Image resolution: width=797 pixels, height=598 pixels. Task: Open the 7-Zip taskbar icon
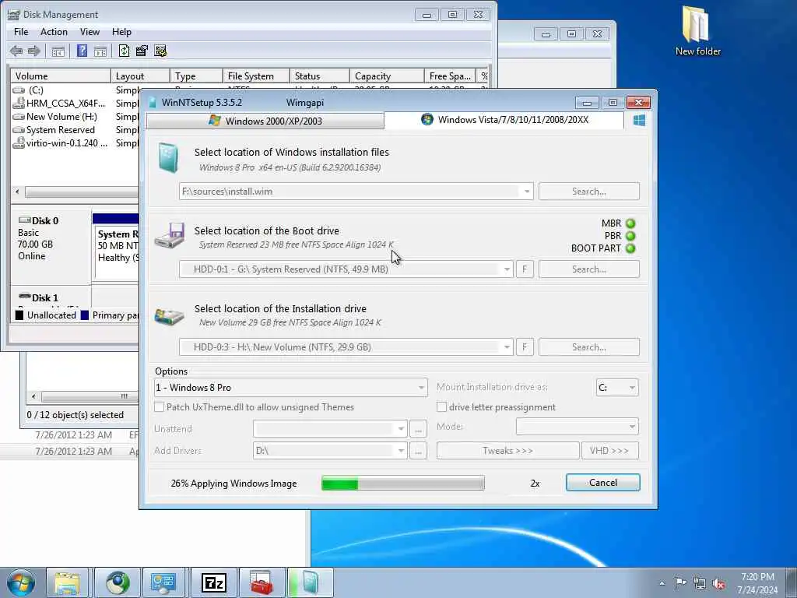214,582
